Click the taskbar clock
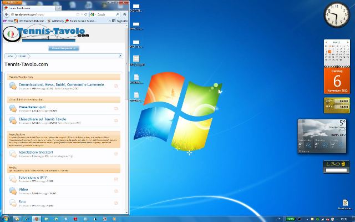The image size is (355, 222). click(x=344, y=219)
